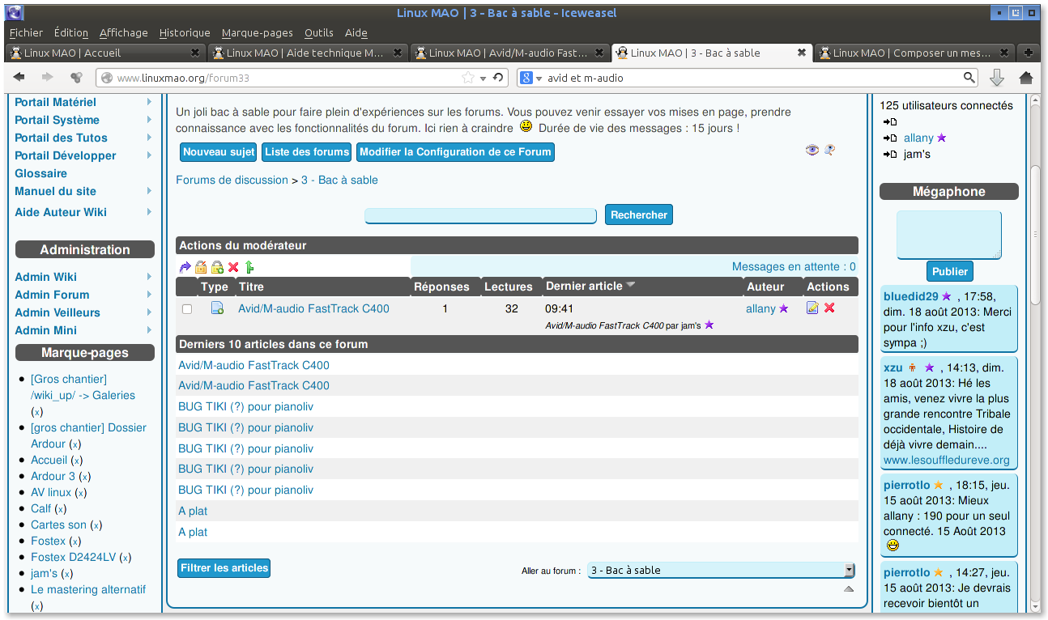Image resolution: width=1048 pixels, height=620 pixels.
Task: Go back with the browser back arrow
Action: tap(19, 78)
